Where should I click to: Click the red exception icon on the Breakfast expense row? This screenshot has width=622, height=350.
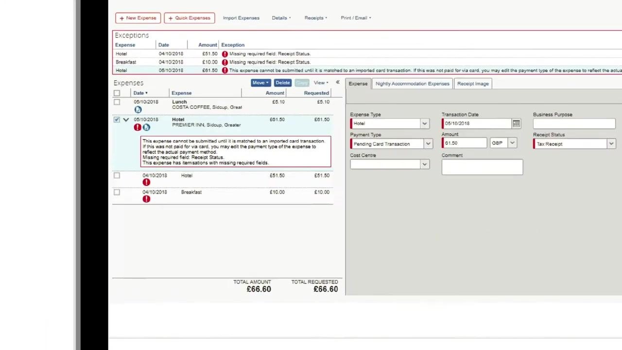pyautogui.click(x=146, y=199)
